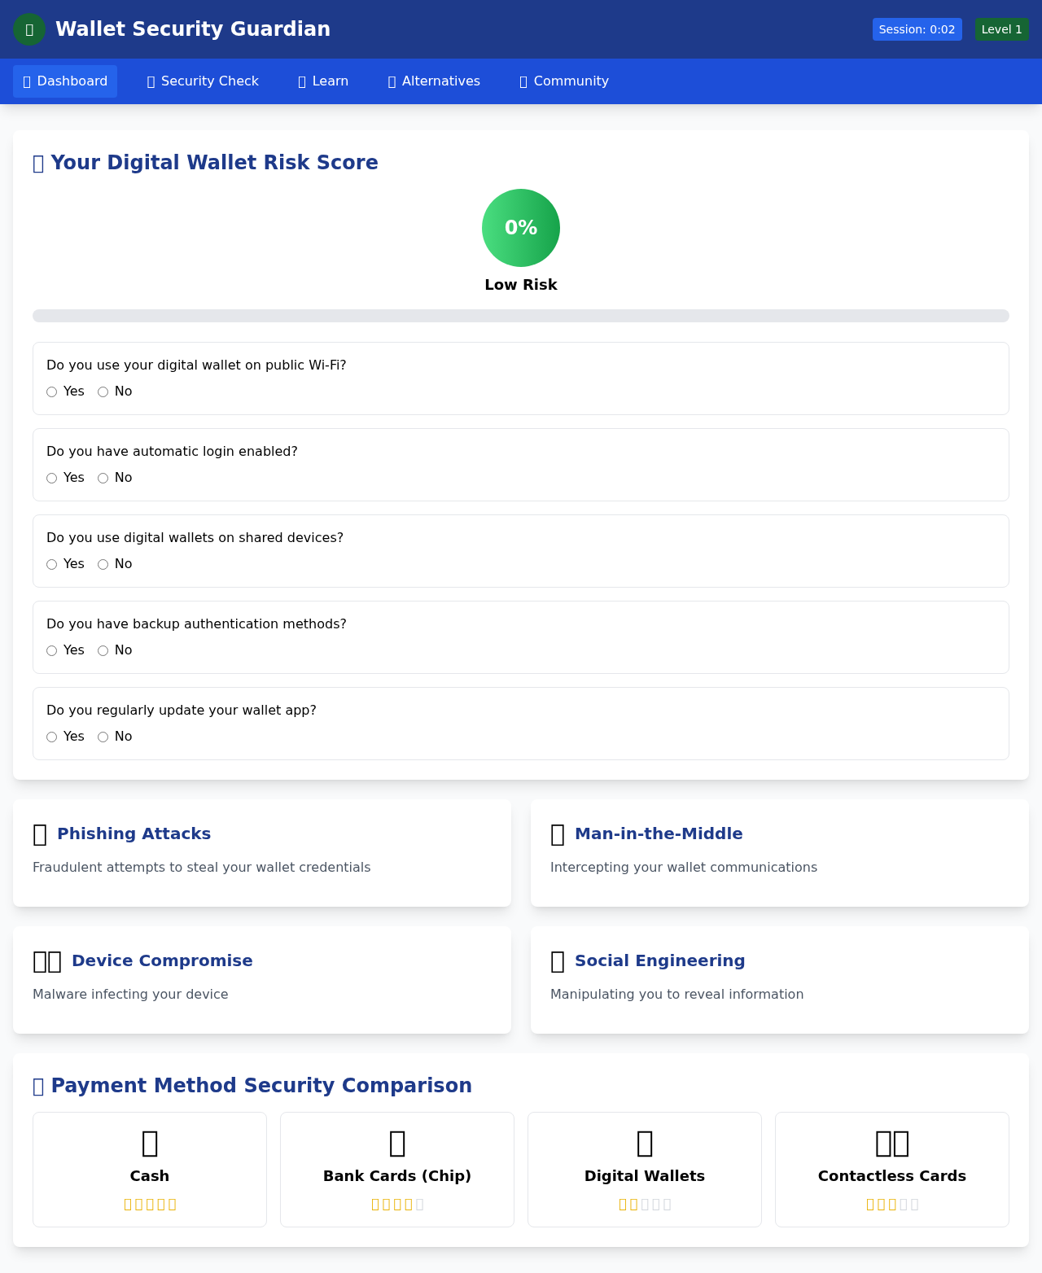Click the Social Engineering threat icon
The height and width of the screenshot is (1273, 1042).
[557, 961]
